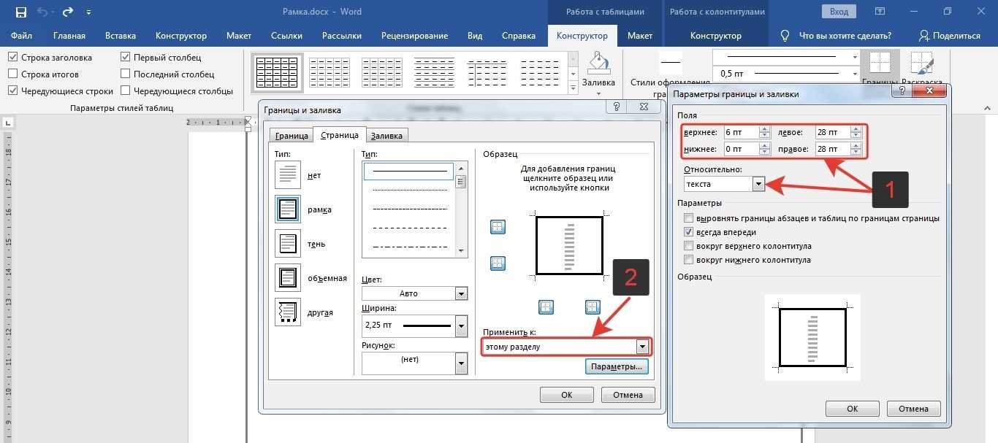Click the нижнее 0 пт field
The height and width of the screenshot is (443, 998).
(x=741, y=149)
